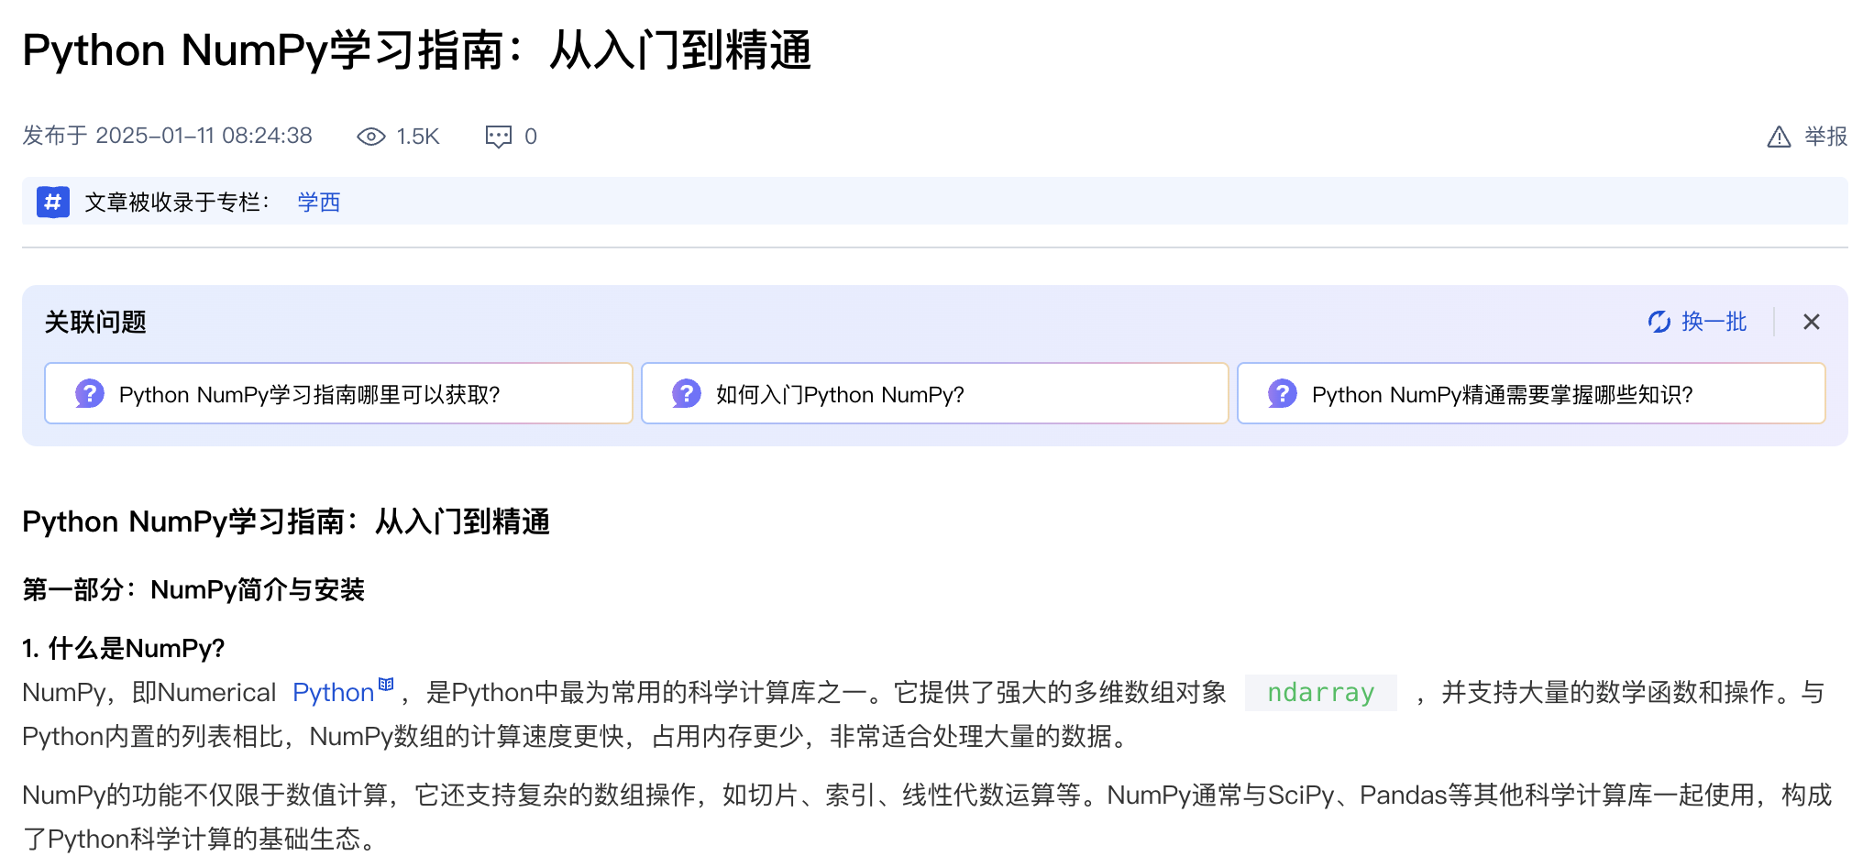Click question mark icon for 哪里可以获取 question

point(89,394)
